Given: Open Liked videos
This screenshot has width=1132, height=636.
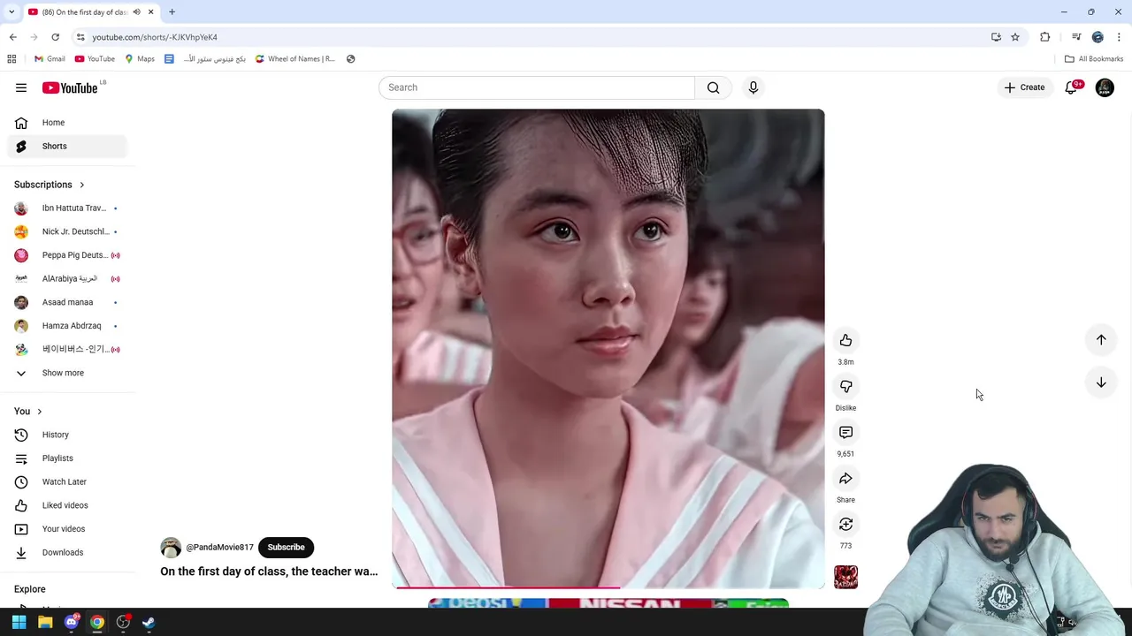Looking at the screenshot, I should (x=67, y=505).
